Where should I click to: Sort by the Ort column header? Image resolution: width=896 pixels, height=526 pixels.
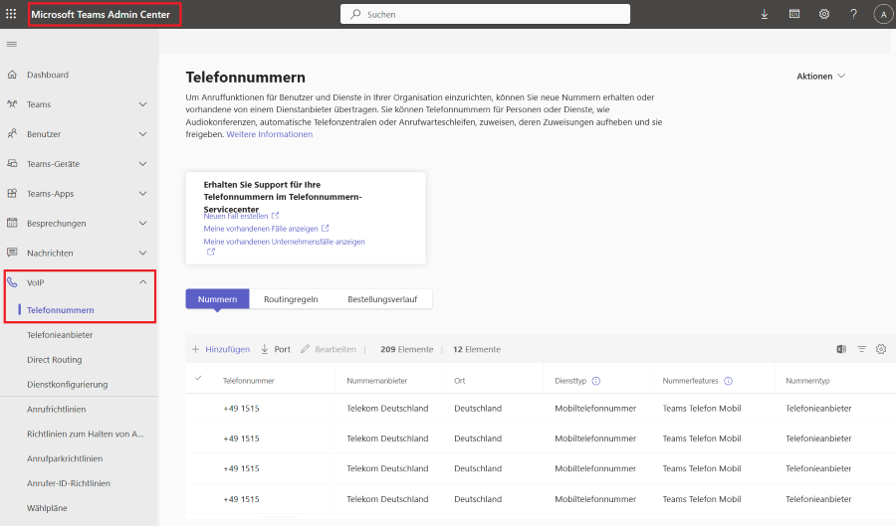point(459,381)
